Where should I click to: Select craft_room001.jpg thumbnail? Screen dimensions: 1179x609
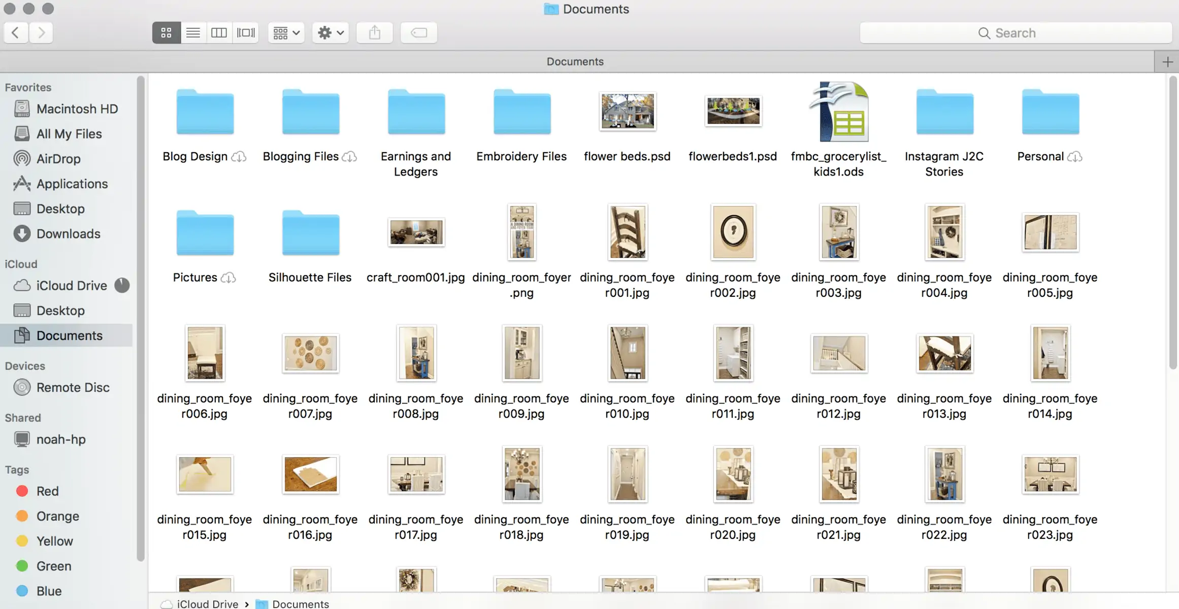416,232
